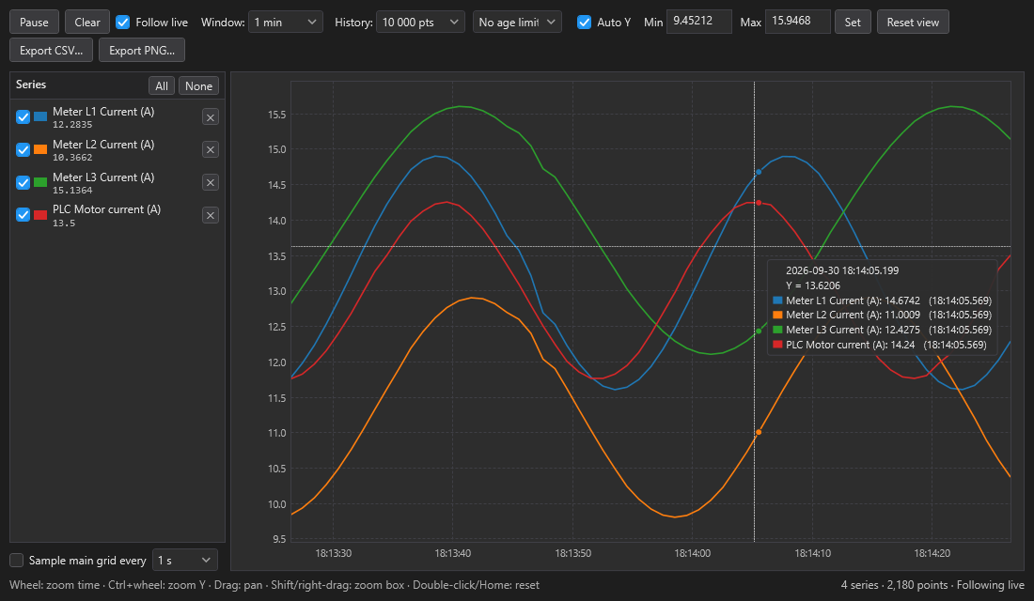Clear the plotted data
This screenshot has height=601, width=1034.
click(87, 23)
